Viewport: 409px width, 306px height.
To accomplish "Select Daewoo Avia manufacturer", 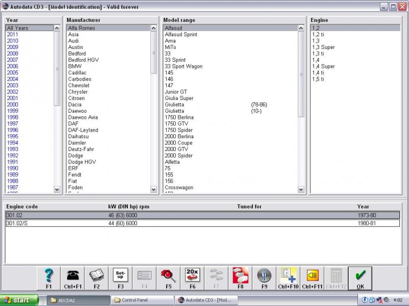I will click(108, 117).
